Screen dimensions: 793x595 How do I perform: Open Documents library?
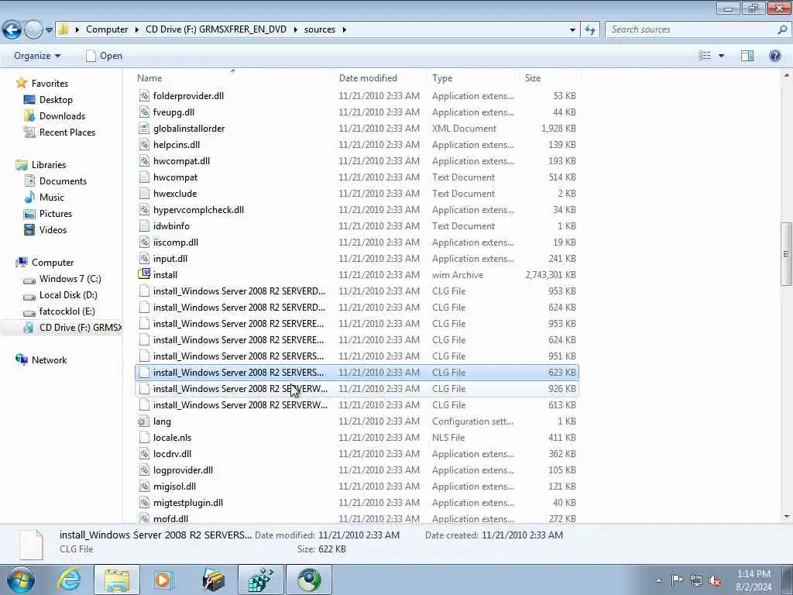[x=63, y=181]
